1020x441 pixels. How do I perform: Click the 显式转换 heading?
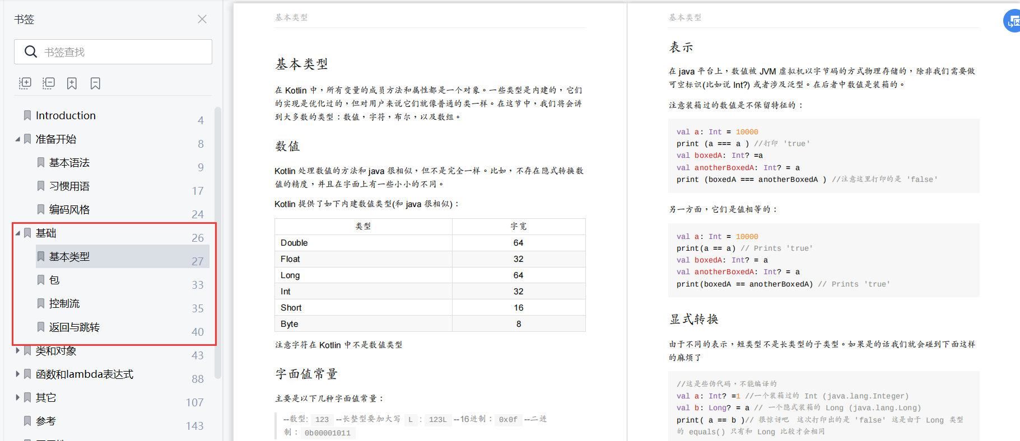click(694, 319)
